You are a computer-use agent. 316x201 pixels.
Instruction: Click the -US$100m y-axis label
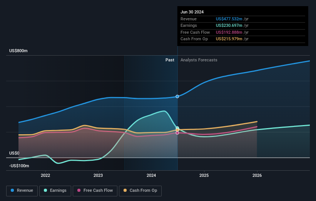19,166
